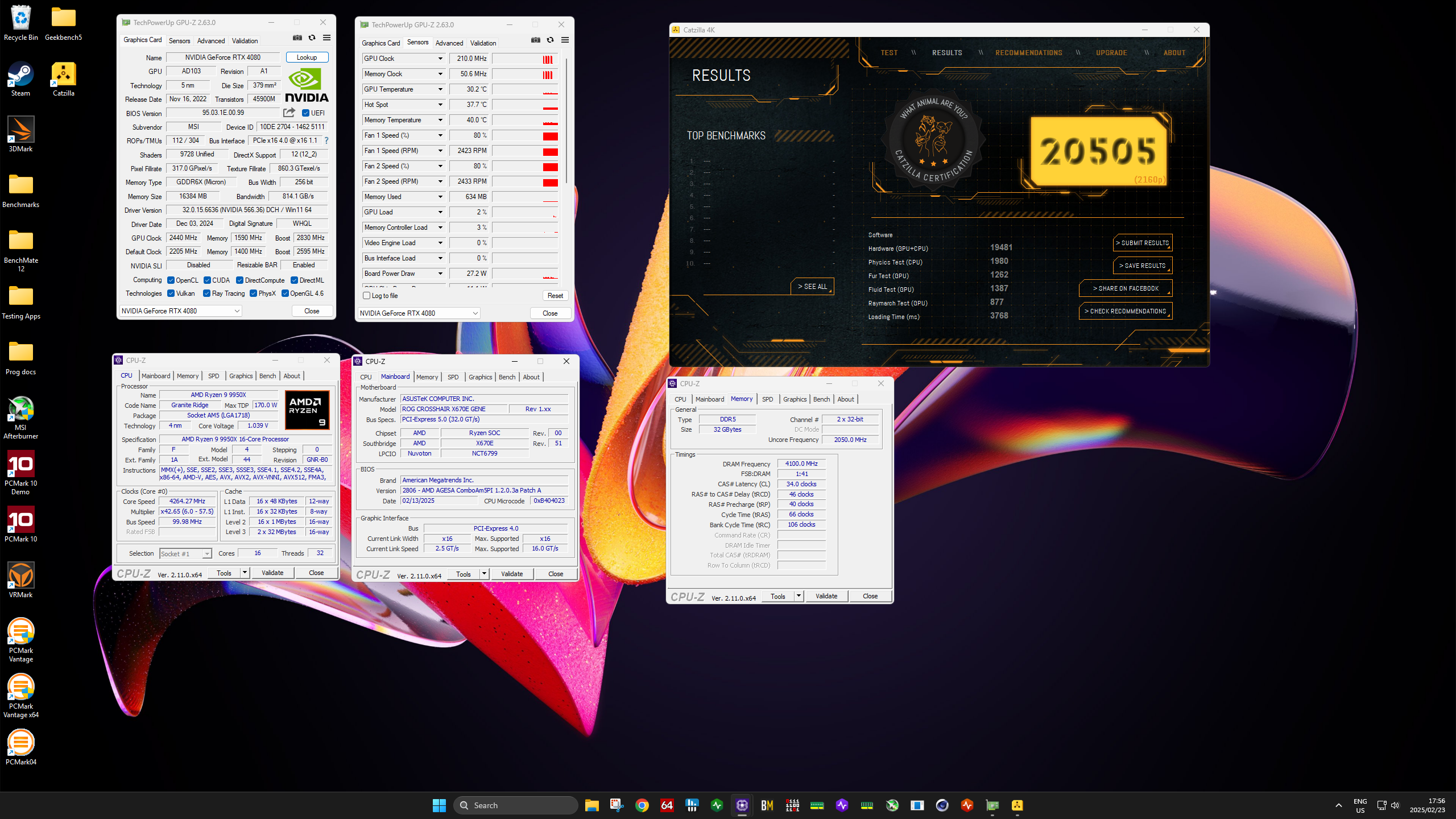This screenshot has width=1456, height=819.
Task: Open the GPU selector dropdown in the left GPU-Z window
Action: pos(181,311)
